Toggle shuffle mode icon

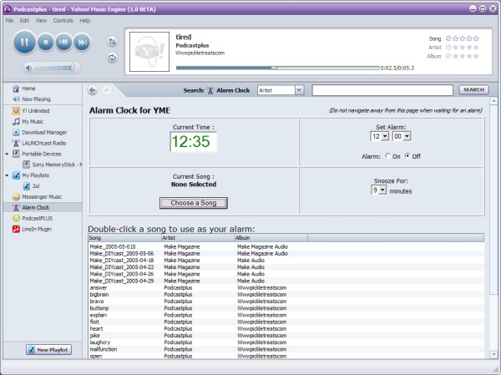click(x=112, y=41)
